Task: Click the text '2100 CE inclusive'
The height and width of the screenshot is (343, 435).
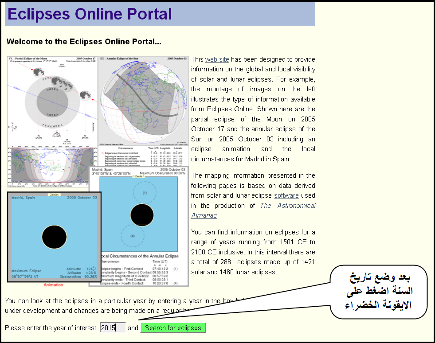Action: (x=217, y=252)
